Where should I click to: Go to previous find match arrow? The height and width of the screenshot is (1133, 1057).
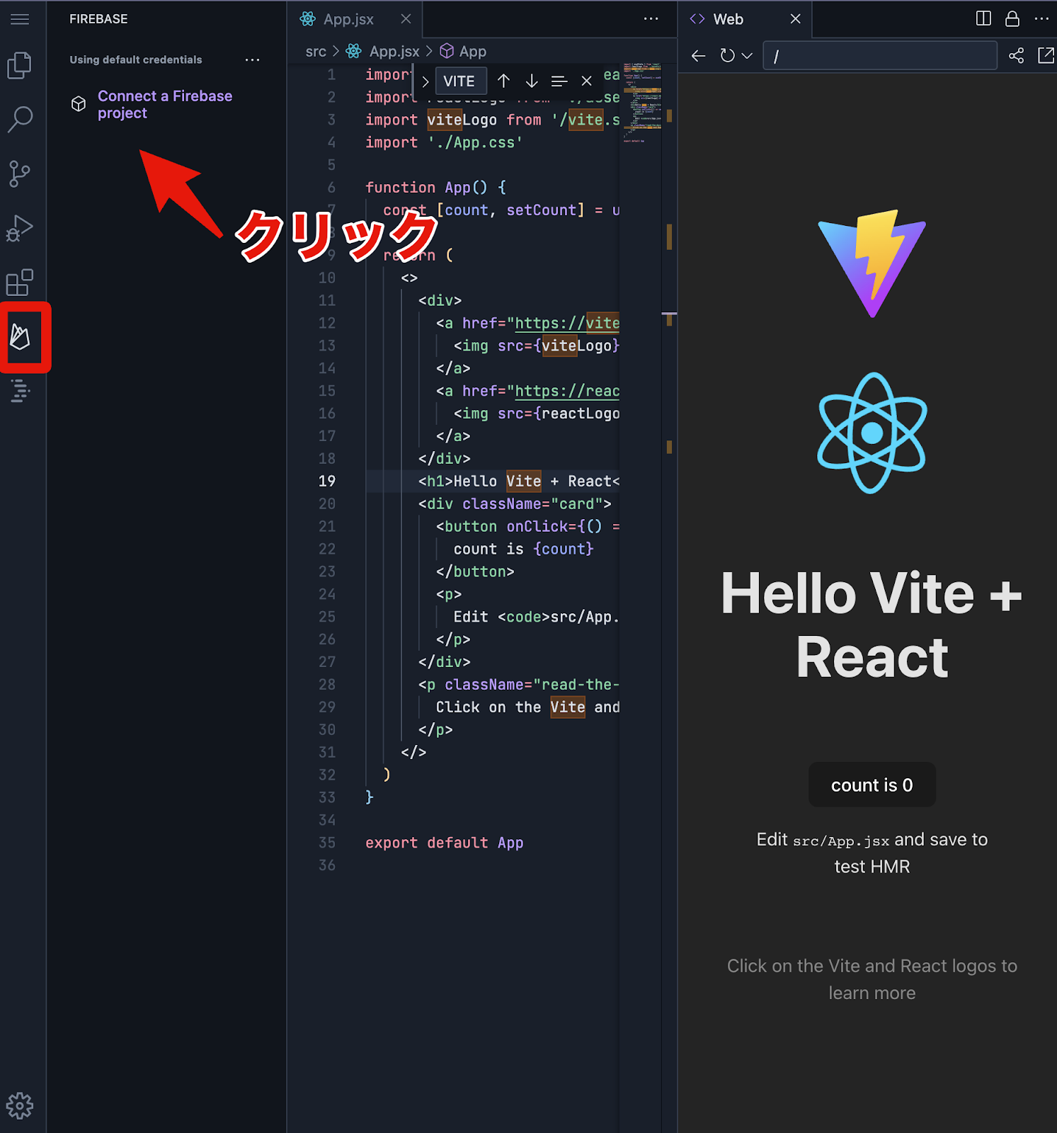pyautogui.click(x=503, y=81)
